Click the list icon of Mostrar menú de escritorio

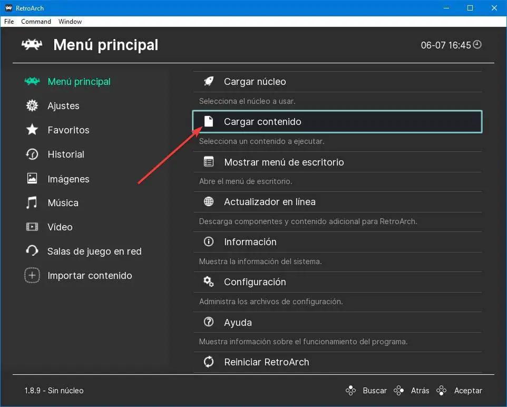click(209, 161)
